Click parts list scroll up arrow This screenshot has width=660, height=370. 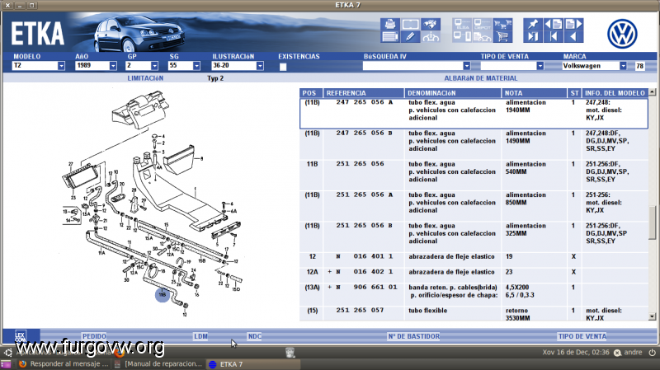tap(653, 92)
